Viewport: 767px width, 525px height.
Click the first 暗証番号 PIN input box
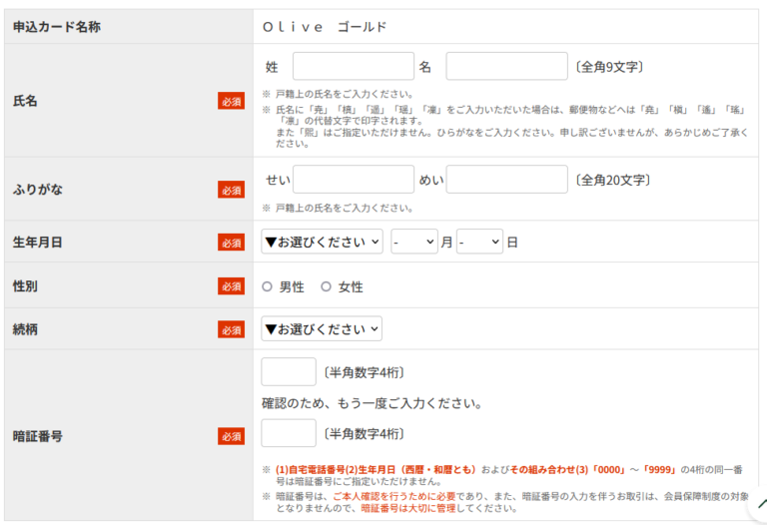(289, 372)
